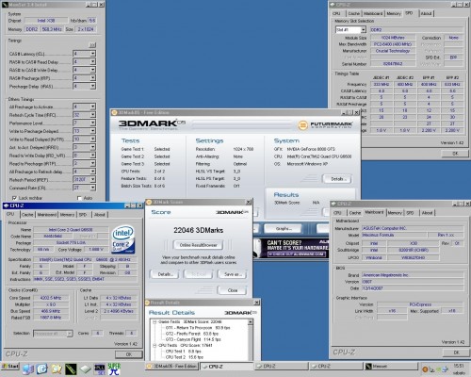The width and height of the screenshot is (471, 377).
Task: Switch to 3DMark05 taskbar button
Action: (x=171, y=367)
